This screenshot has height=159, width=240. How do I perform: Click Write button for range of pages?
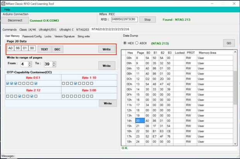pyautogui.click(x=106, y=66)
